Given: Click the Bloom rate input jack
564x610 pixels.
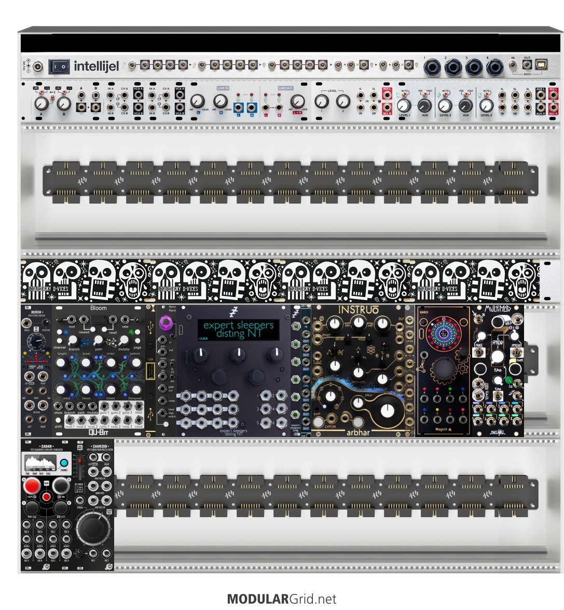Looking at the screenshot, I should point(125,319).
